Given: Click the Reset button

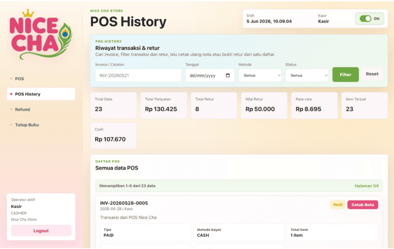Looking at the screenshot, I should click(x=372, y=74).
